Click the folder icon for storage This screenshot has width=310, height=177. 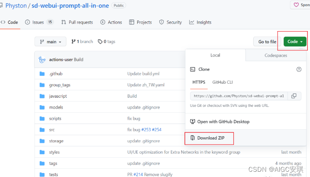[42, 141]
